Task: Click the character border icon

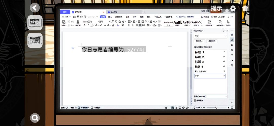Action: point(123,25)
